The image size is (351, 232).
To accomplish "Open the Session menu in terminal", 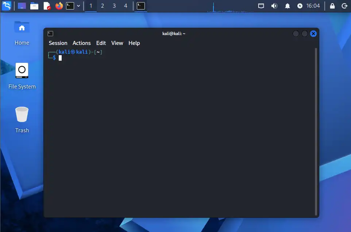I will coord(58,43).
